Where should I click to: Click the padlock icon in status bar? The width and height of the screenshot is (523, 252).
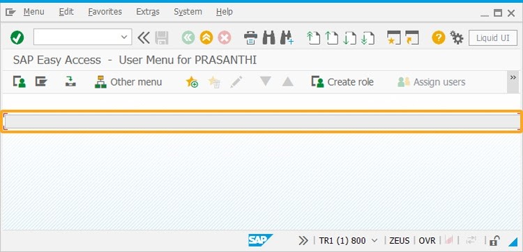click(x=494, y=240)
